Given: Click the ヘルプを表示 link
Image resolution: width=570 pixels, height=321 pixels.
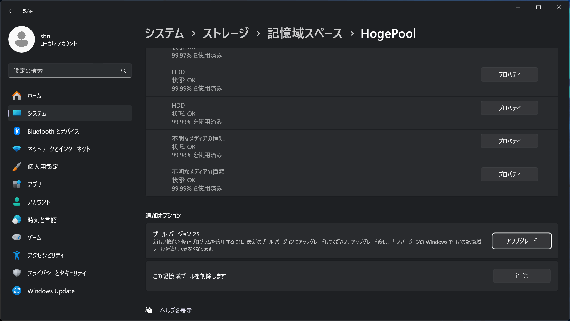Looking at the screenshot, I should pos(176,310).
